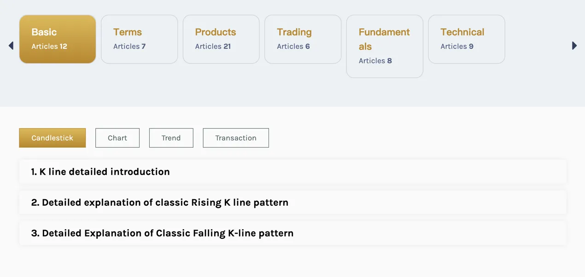Select the Basic category card
This screenshot has width=585, height=277.
(x=58, y=39)
